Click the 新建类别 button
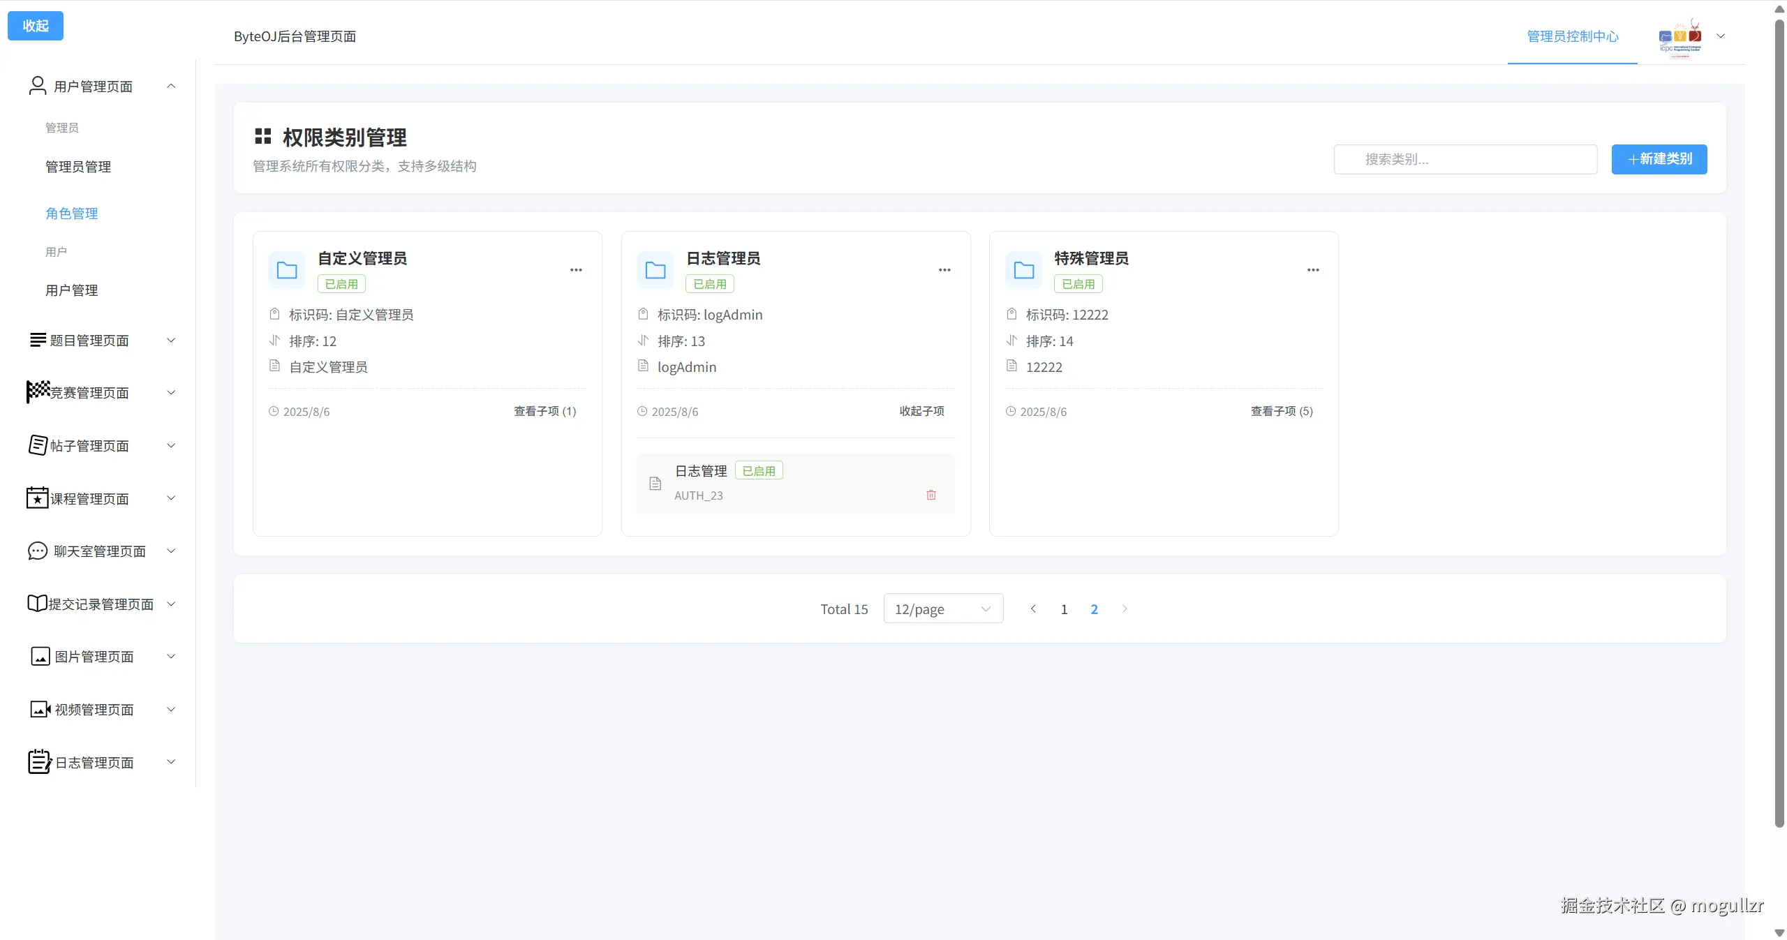The image size is (1787, 940). click(1659, 159)
